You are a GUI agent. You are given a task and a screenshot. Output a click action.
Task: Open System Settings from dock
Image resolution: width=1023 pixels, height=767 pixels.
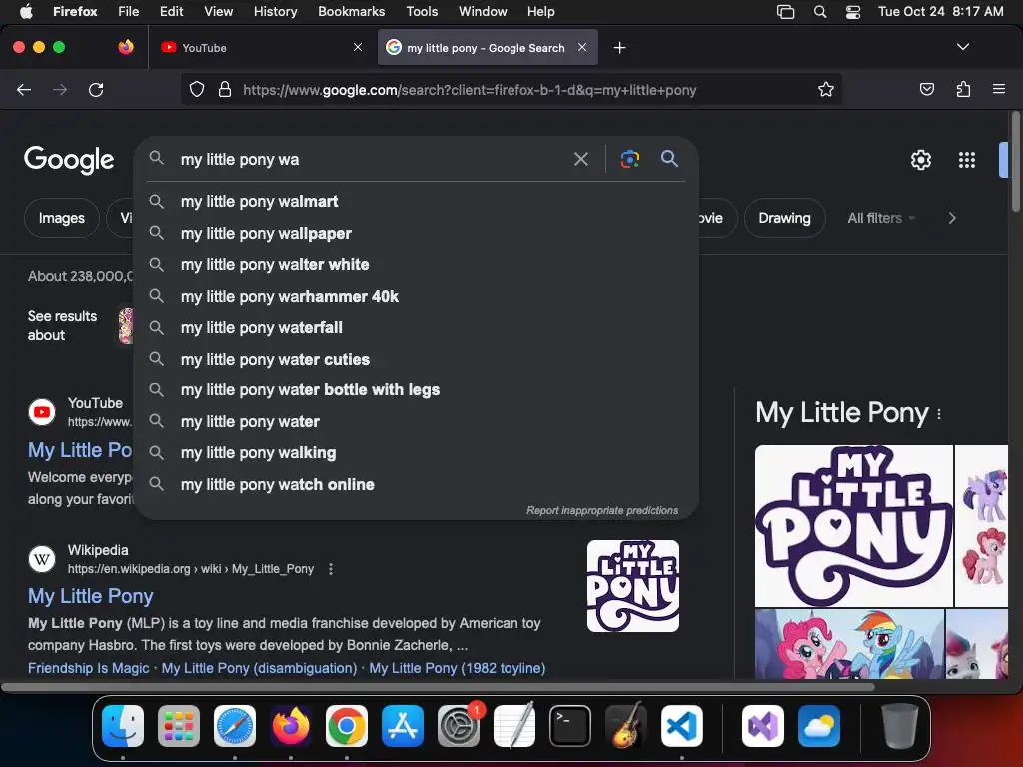458,726
